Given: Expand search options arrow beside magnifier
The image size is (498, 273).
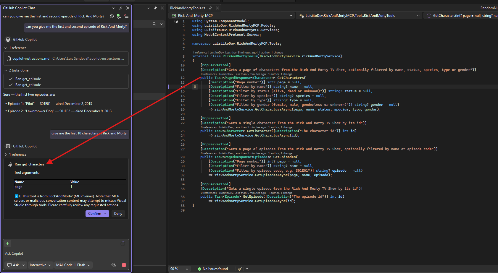Looking at the screenshot, I should (162, 24).
